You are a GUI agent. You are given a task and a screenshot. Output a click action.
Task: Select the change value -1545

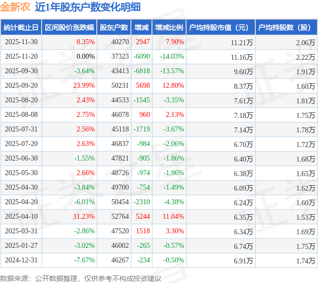pos(141,100)
